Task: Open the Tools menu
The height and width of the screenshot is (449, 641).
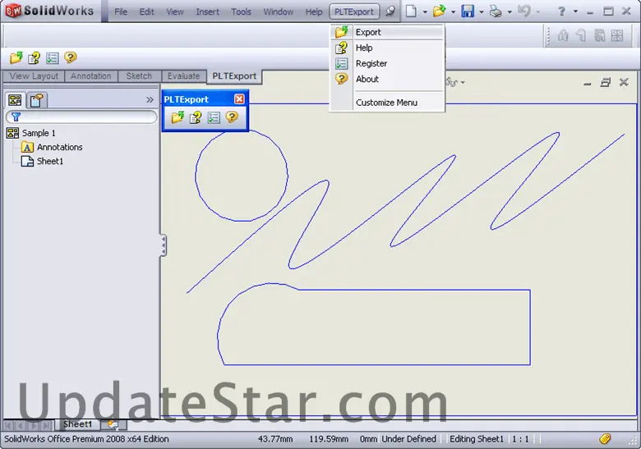Action: (x=241, y=11)
